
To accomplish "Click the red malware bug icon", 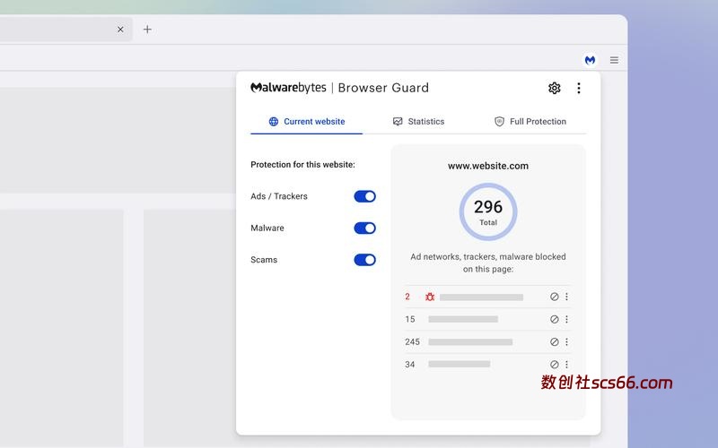I will [x=430, y=297].
